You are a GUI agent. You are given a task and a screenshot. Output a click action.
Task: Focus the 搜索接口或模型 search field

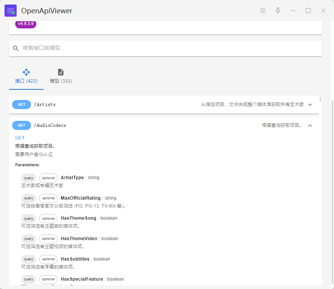[170, 48]
